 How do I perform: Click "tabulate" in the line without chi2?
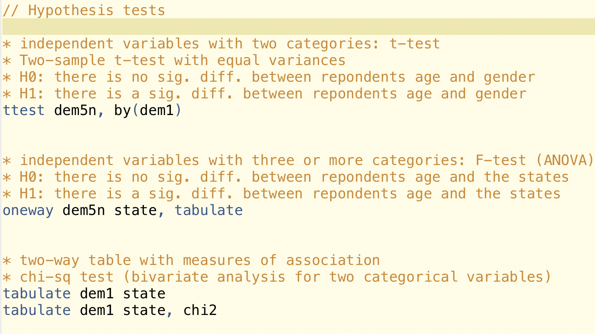[36, 294]
